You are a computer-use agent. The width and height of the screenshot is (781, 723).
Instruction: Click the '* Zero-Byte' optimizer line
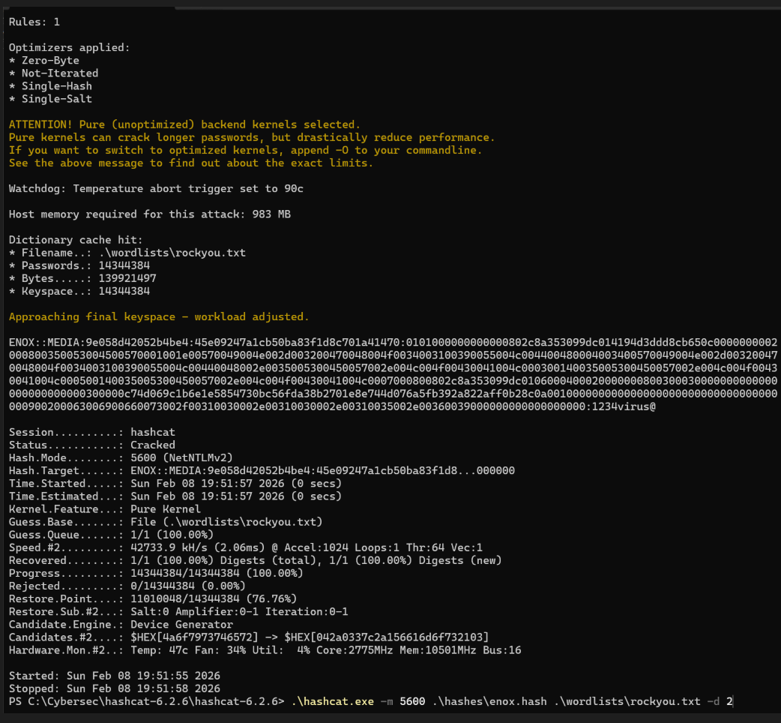click(x=44, y=60)
